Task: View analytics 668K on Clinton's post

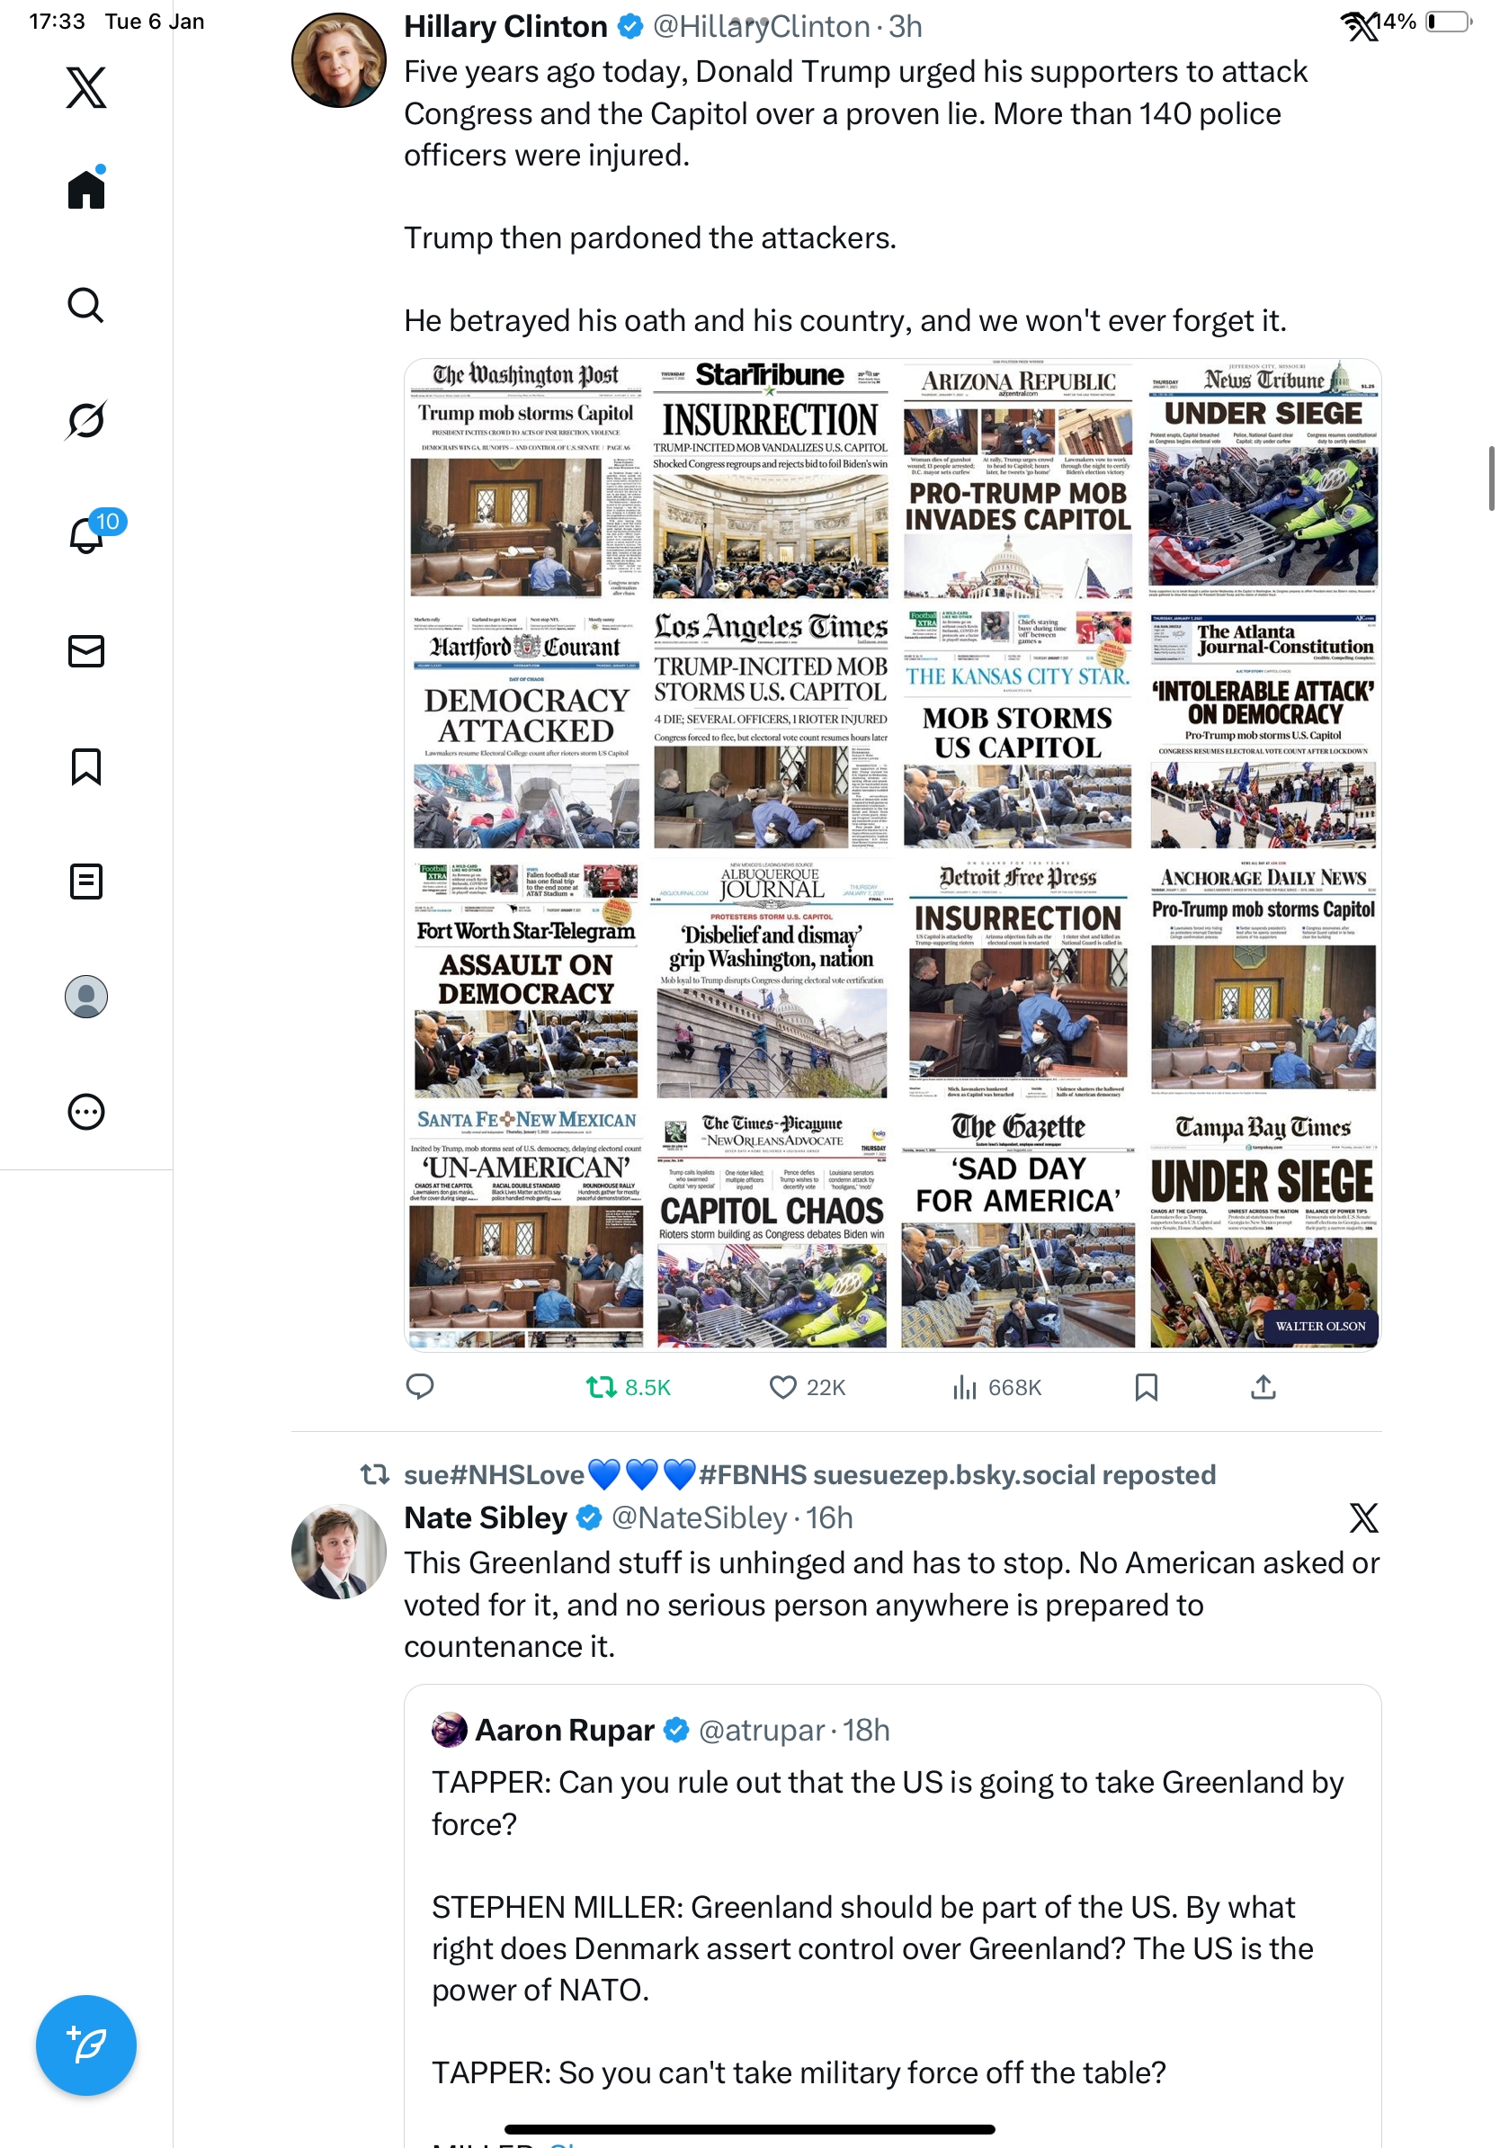Action: (x=996, y=1386)
